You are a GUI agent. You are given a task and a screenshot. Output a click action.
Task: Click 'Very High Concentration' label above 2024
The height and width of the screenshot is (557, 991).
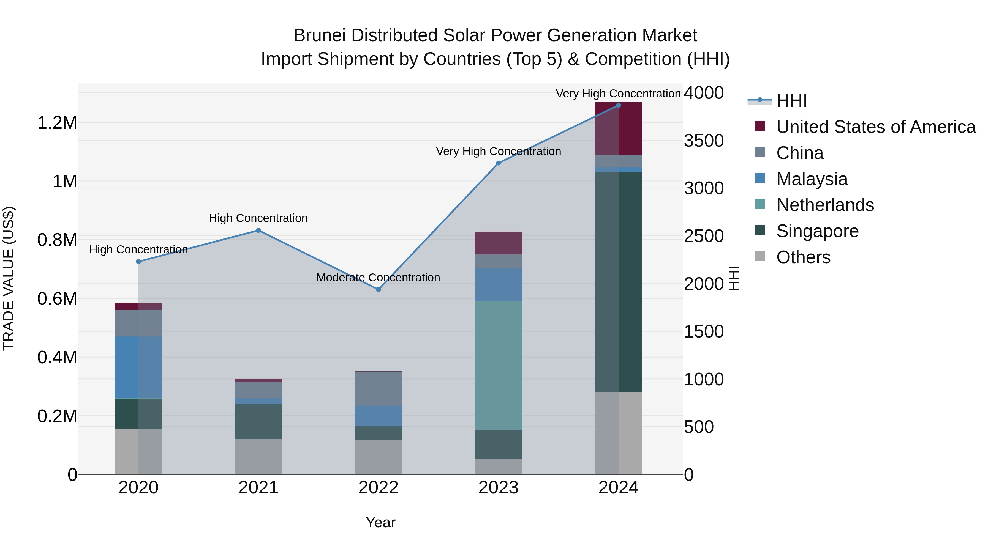tap(618, 94)
